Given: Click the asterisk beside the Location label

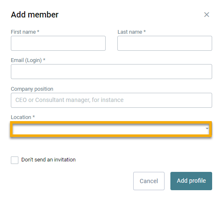Looking at the screenshot, I should tap(33, 117).
